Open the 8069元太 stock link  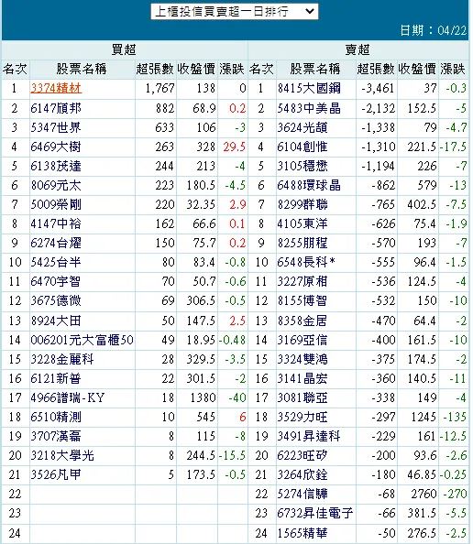tap(56, 186)
